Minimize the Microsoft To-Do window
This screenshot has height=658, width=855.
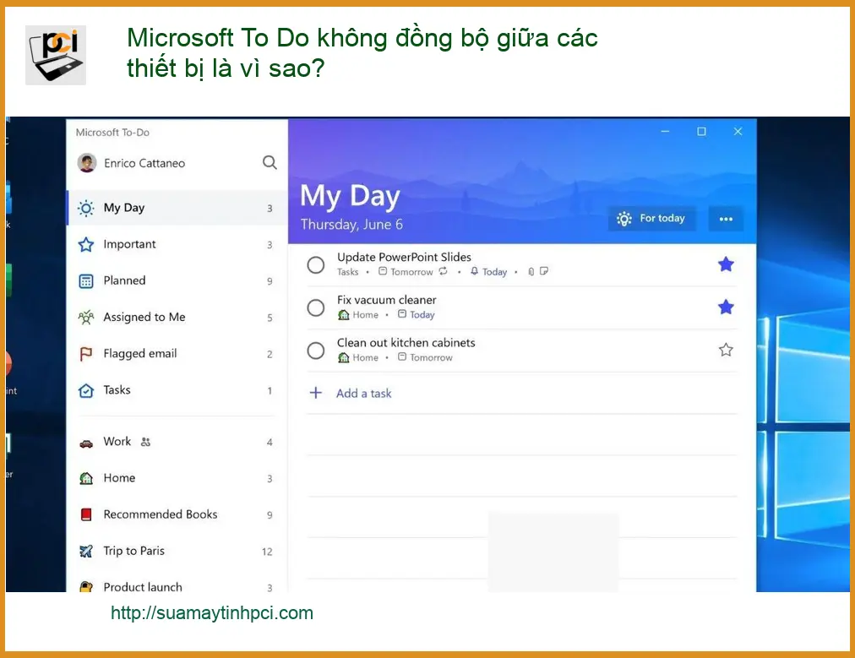[x=665, y=132]
